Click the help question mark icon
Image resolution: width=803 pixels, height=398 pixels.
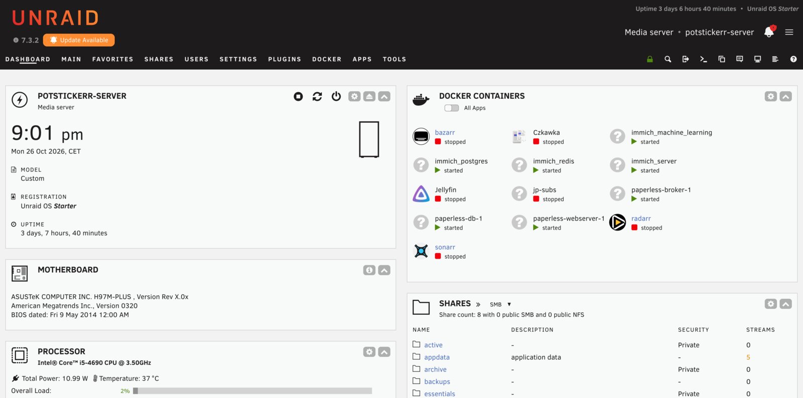793,59
